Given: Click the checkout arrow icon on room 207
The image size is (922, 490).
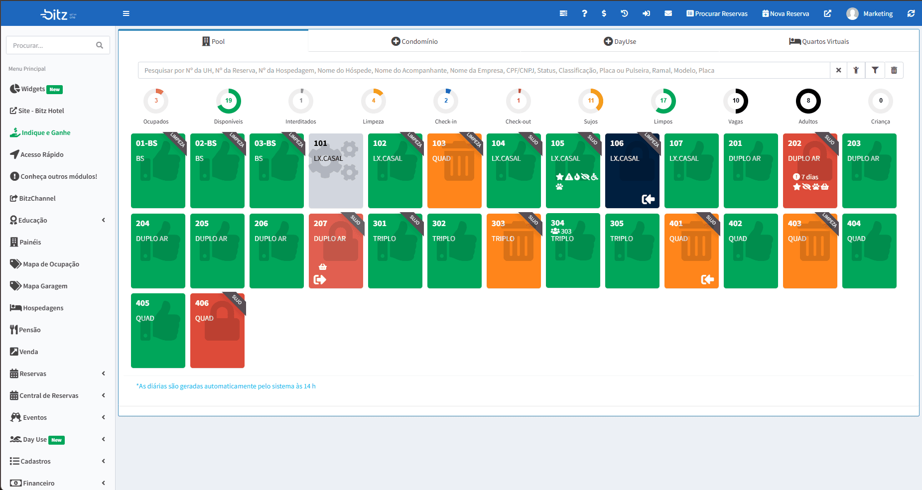Looking at the screenshot, I should (x=320, y=279).
